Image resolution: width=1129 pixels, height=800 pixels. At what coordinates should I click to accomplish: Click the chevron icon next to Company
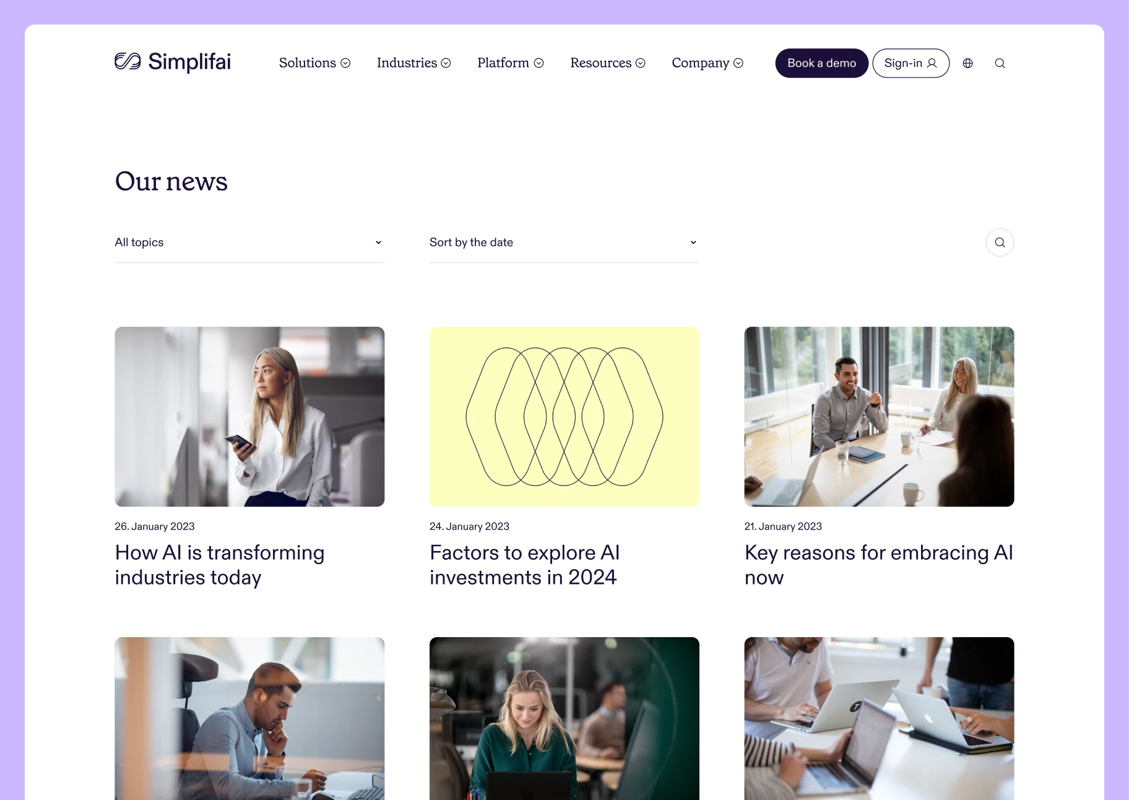pyautogui.click(x=738, y=63)
